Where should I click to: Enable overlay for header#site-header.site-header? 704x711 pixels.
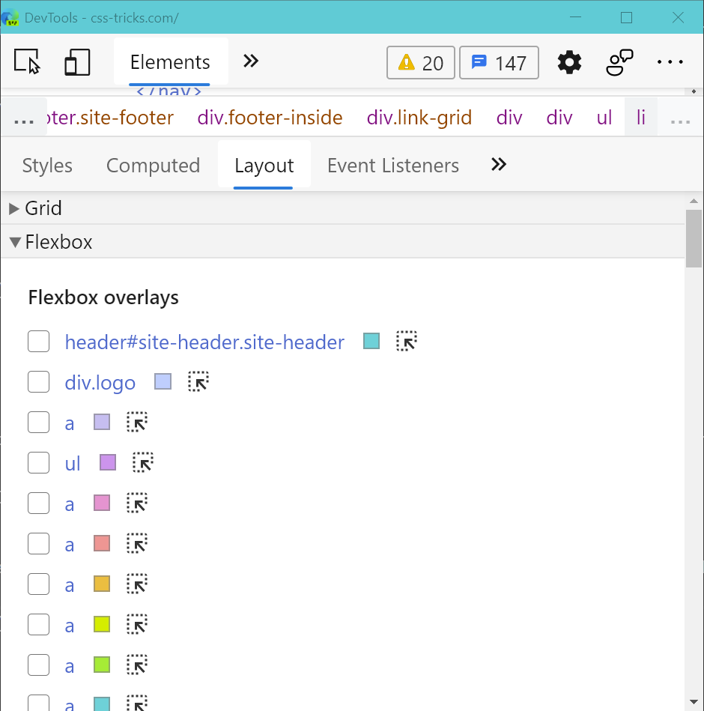click(x=39, y=342)
